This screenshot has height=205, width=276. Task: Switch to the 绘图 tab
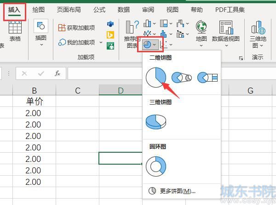click(38, 10)
